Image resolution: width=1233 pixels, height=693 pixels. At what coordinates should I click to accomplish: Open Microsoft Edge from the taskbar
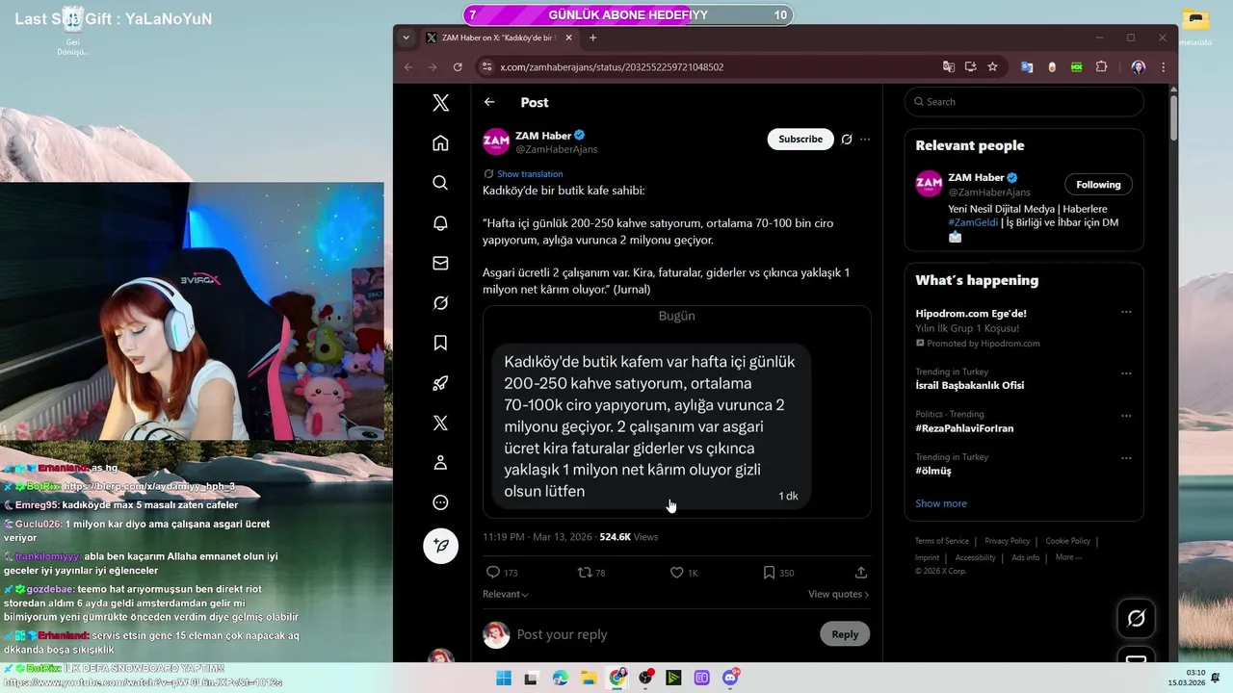click(x=561, y=678)
